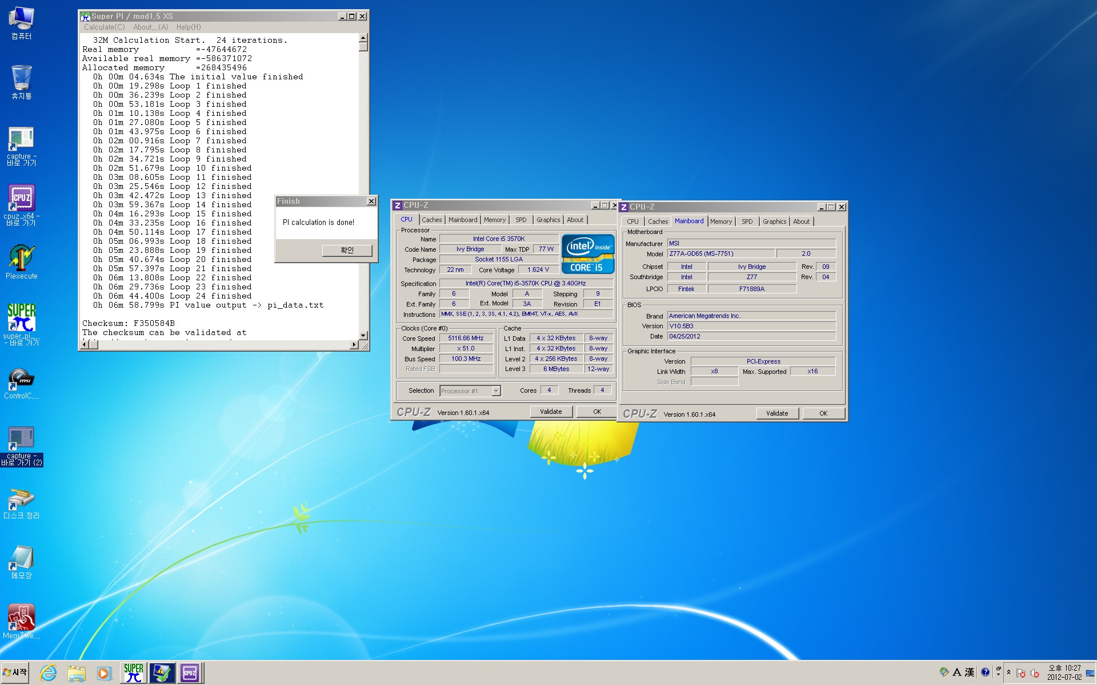Switch to Super PI taskbar button

[134, 674]
